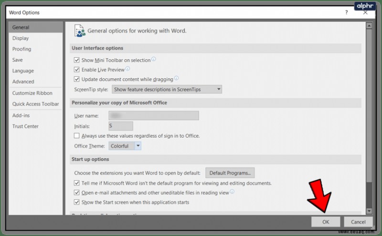This screenshot has height=236, width=382.
Task: Confirm with the OK button
Action: pyautogui.click(x=326, y=222)
